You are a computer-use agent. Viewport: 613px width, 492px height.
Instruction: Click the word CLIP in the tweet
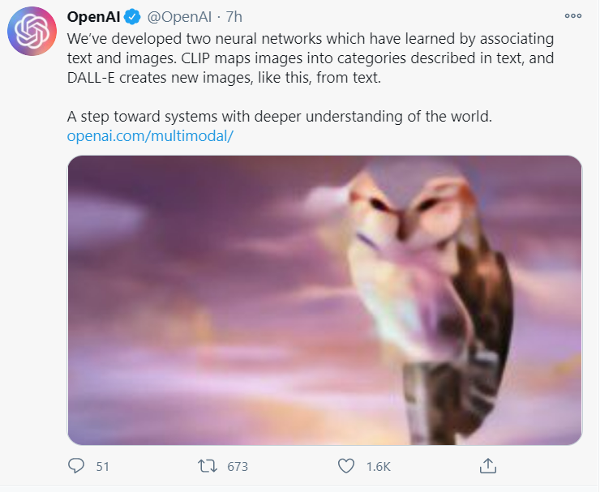[x=195, y=58]
